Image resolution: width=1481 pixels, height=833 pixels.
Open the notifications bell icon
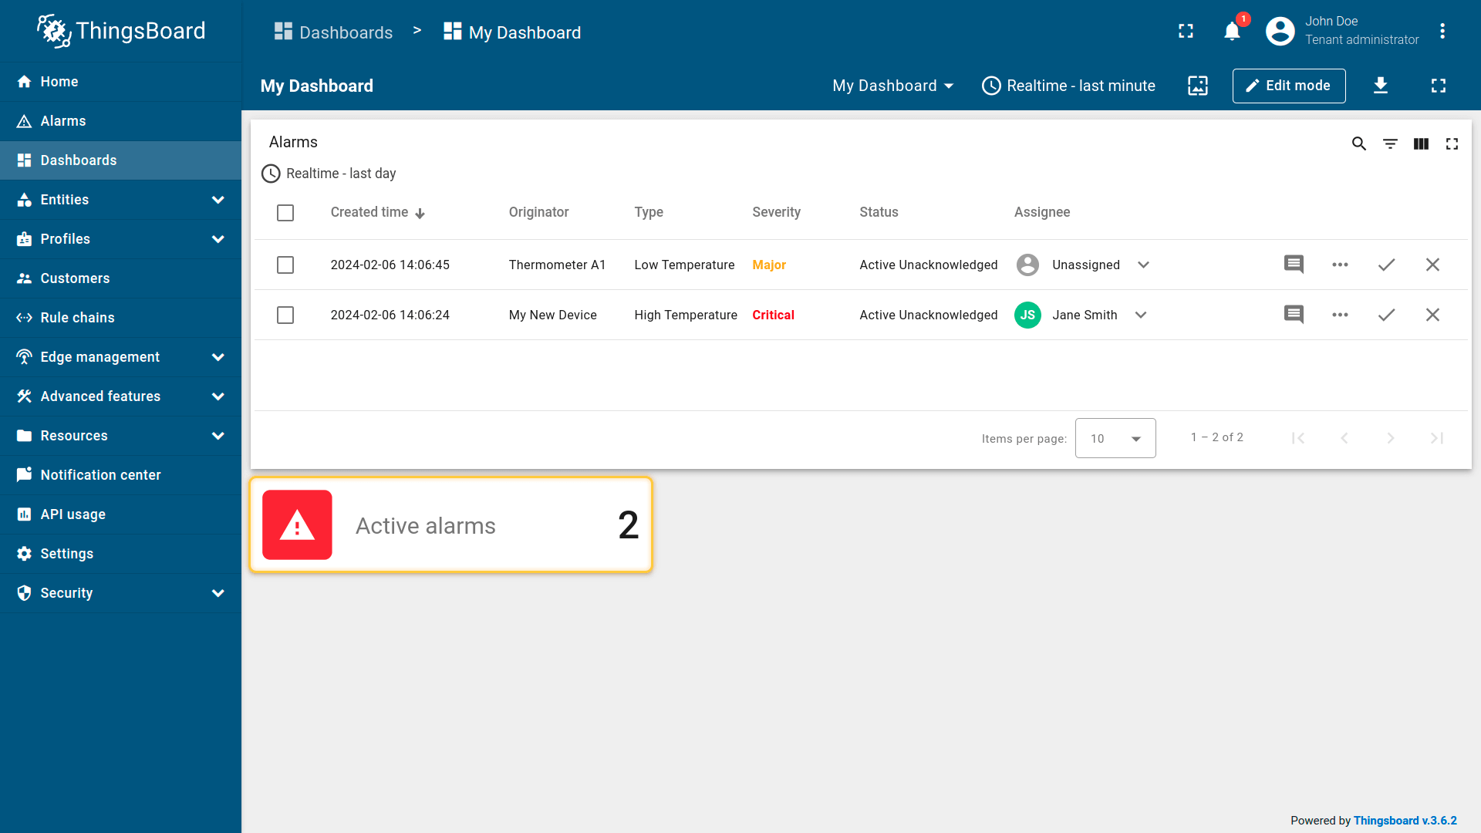click(1232, 32)
